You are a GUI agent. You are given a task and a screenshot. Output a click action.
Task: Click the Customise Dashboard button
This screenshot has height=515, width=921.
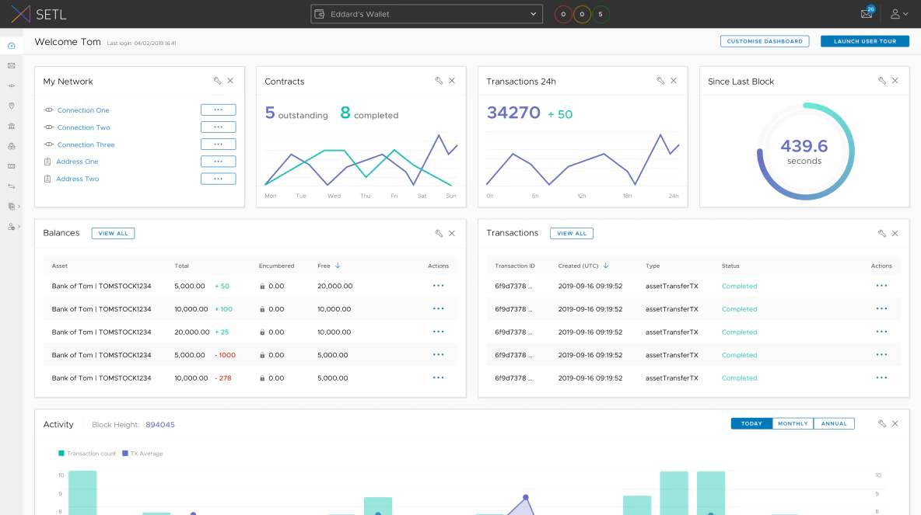tap(765, 40)
